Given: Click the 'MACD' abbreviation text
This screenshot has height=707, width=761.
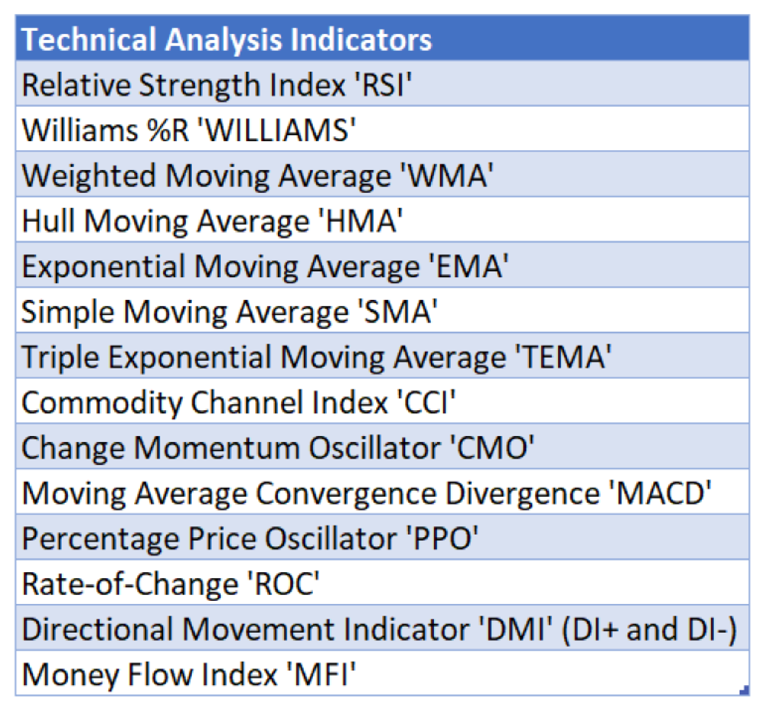Looking at the screenshot, I should pyautogui.click(x=660, y=493).
